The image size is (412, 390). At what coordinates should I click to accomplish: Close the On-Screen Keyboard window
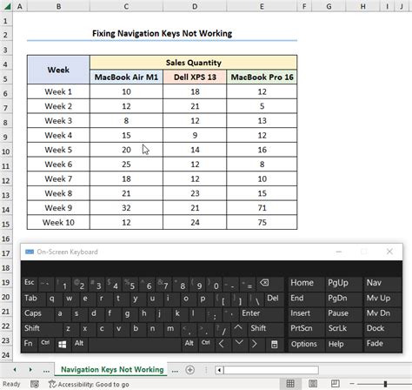389,252
